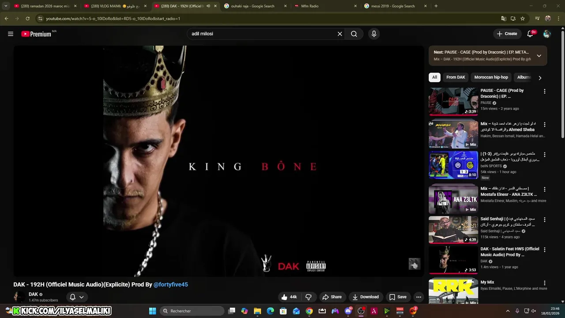Open options for My Mix
Image resolution: width=565 pixels, height=318 pixels.
point(545,283)
